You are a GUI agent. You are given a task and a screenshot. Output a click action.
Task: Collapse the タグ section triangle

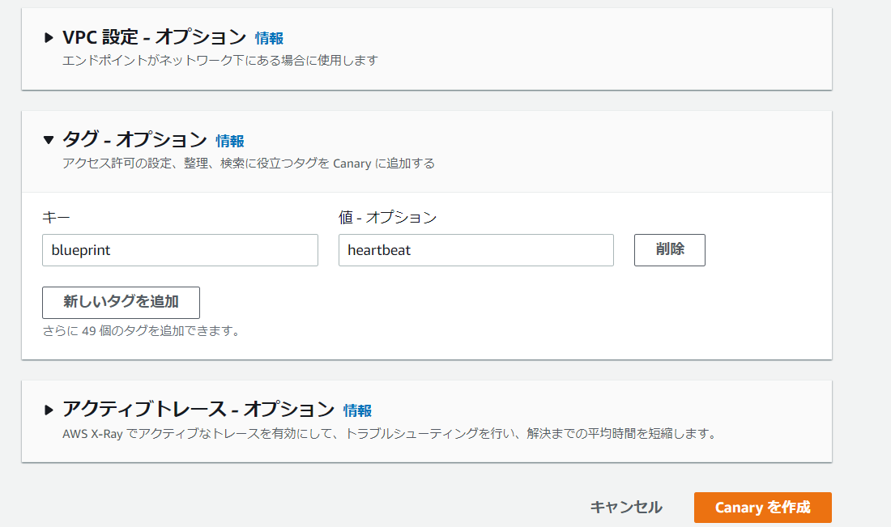point(49,141)
